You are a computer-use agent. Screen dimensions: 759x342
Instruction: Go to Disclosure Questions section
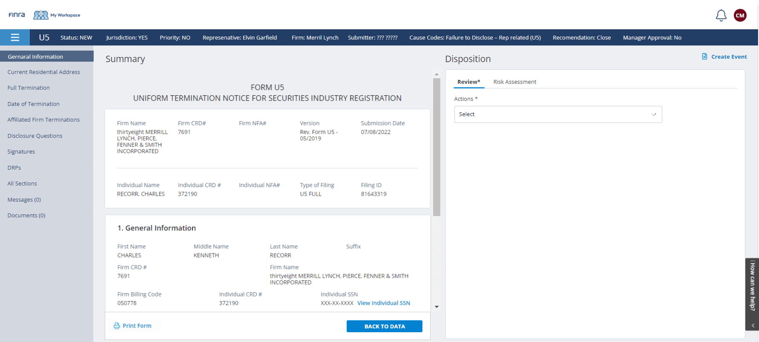[35, 136]
